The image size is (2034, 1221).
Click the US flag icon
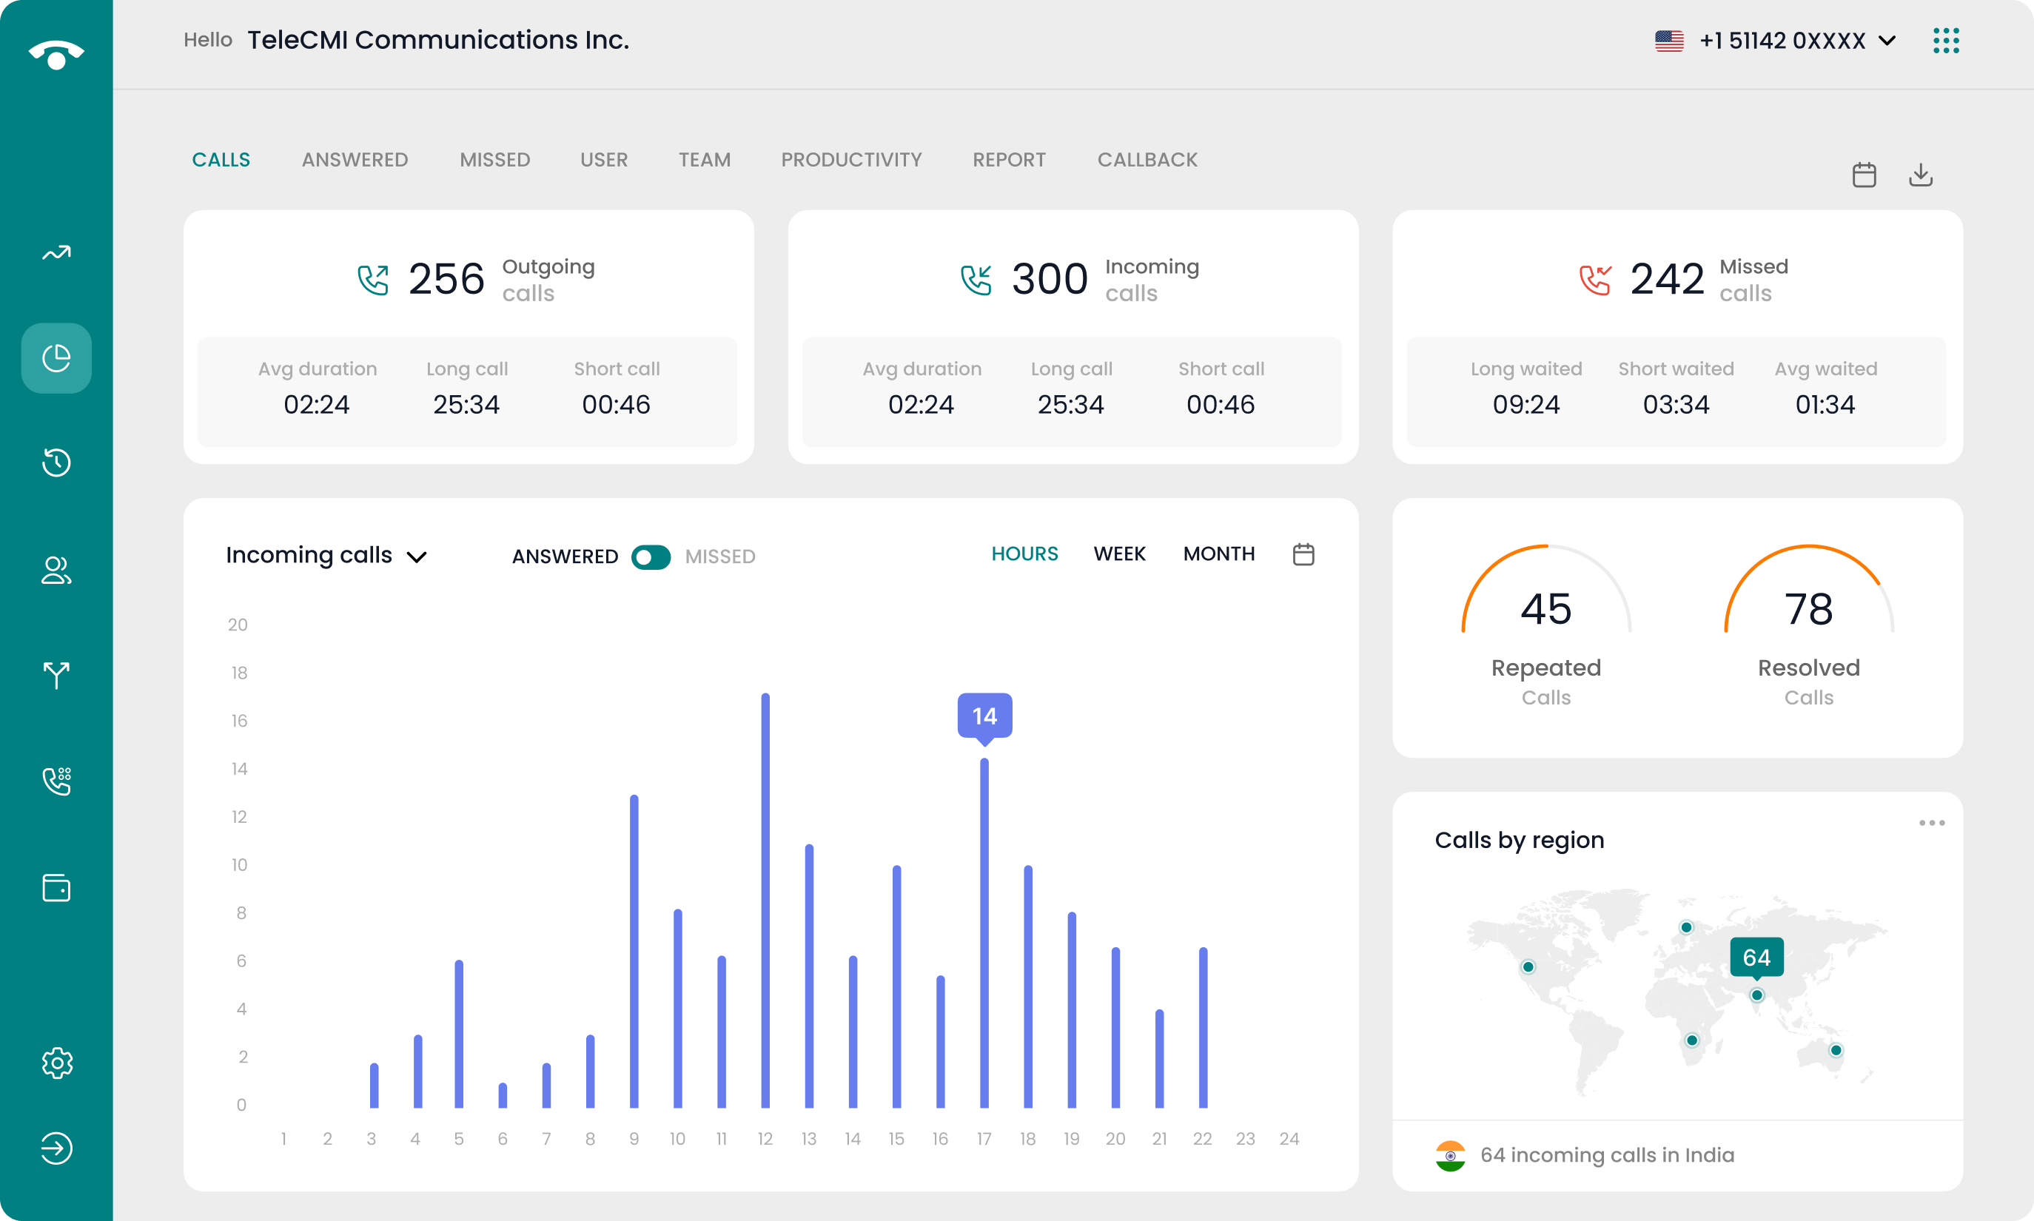pyautogui.click(x=1668, y=40)
